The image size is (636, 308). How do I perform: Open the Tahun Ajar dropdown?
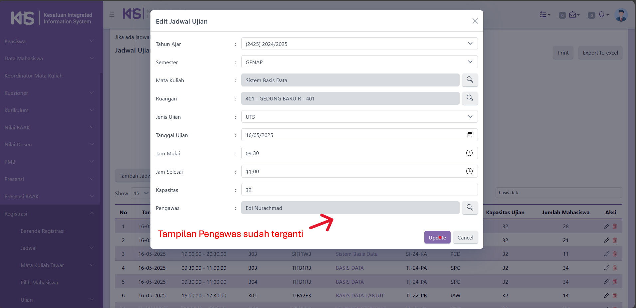click(359, 44)
